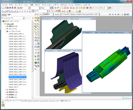Screen dimensions: 133x110
Task: Open the パートインスタンス color code dropdown
Action: 108,8
